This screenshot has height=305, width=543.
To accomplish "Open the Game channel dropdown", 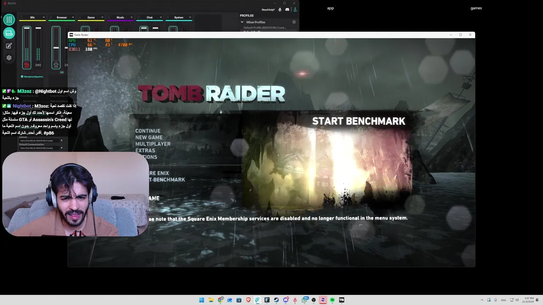I will pyautogui.click(x=102, y=17).
